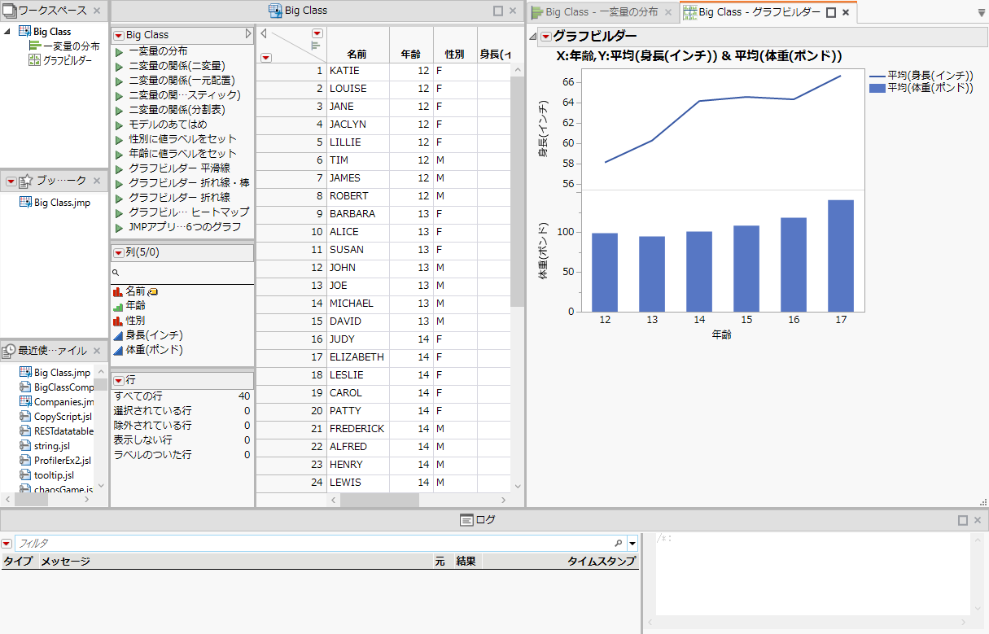Click the 身長(インチ) continuous column icon

point(118,335)
